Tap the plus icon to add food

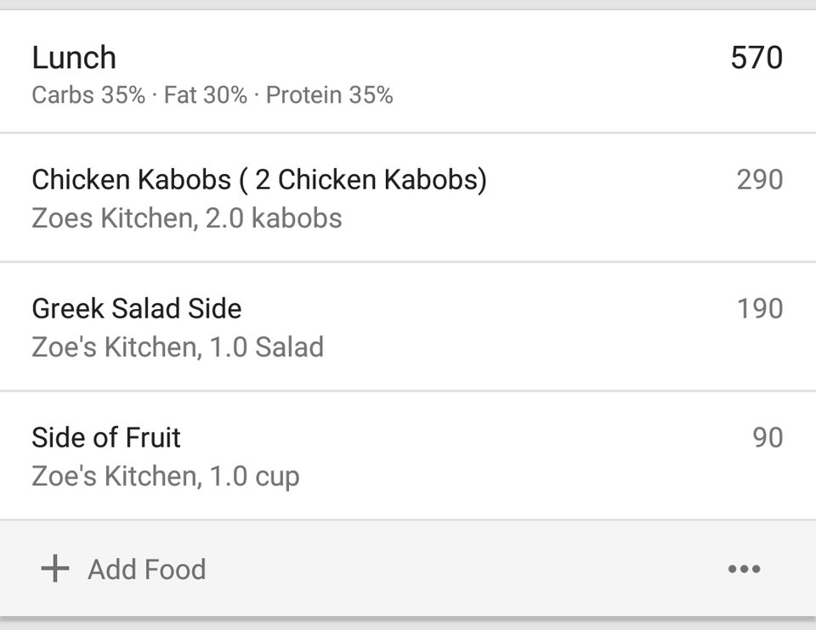(x=54, y=569)
